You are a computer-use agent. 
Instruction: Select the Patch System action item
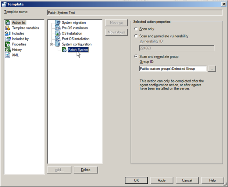click(78, 50)
